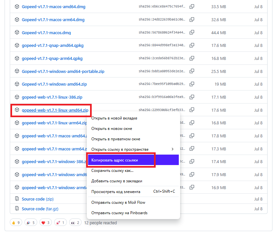The height and width of the screenshot is (236, 278).
Task: Copy sha256 for Gopeed-v1.7.1-macos-arm64.dmg
Action: coord(192,20)
